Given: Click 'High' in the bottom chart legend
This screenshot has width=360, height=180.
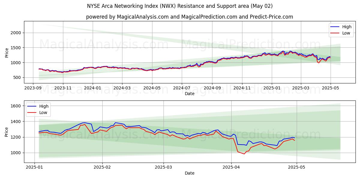Looking at the screenshot, I should point(44,106).
